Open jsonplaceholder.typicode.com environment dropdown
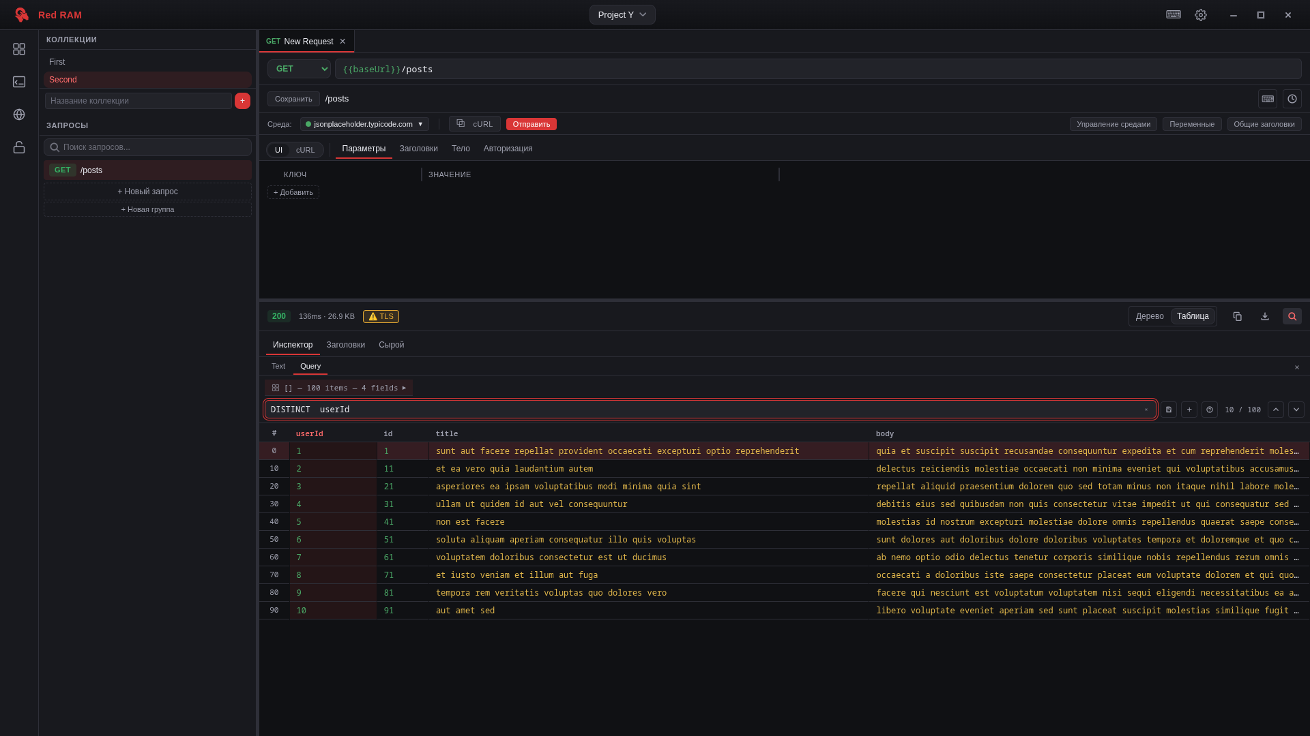The width and height of the screenshot is (1310, 736). pyautogui.click(x=364, y=124)
